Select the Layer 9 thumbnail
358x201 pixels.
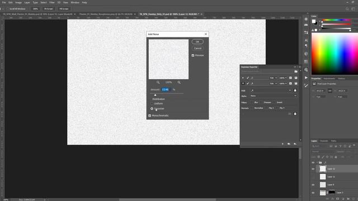coord(323,185)
